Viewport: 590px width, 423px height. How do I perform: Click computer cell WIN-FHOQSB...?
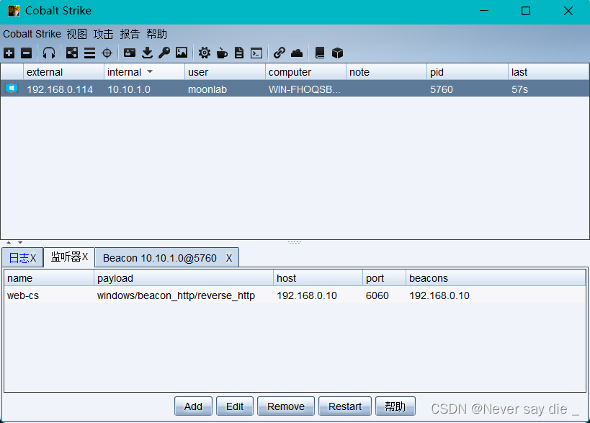(305, 89)
